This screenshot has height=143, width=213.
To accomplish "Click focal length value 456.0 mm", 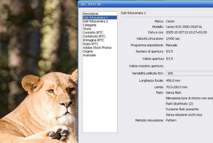I will [x=173, y=81].
